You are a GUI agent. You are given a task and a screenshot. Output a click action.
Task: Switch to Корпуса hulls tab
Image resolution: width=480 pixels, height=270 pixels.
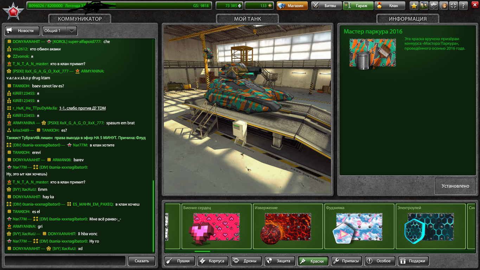coord(213,261)
